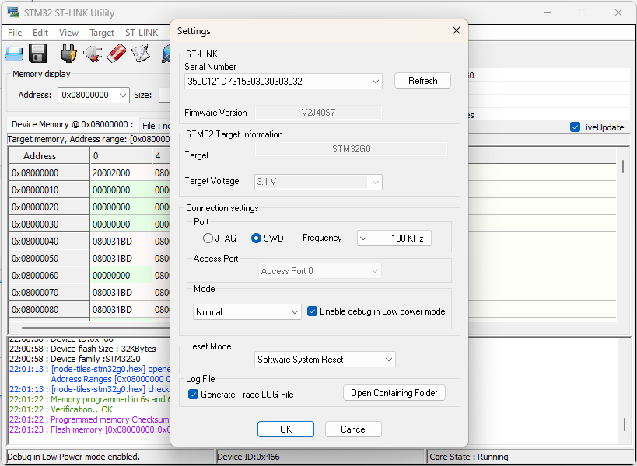The image size is (637, 466).
Task: Minimize the STM32 ST-LINK Utility window
Action: [x=548, y=12]
